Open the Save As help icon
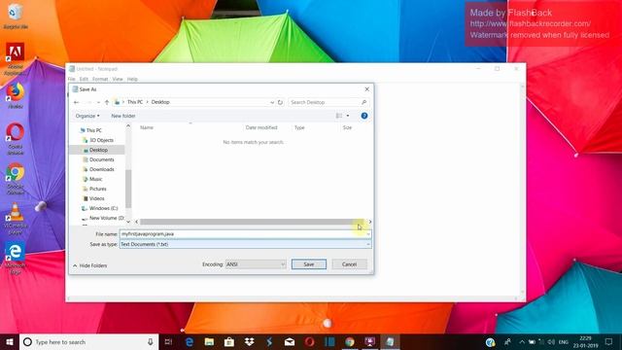 click(x=364, y=116)
